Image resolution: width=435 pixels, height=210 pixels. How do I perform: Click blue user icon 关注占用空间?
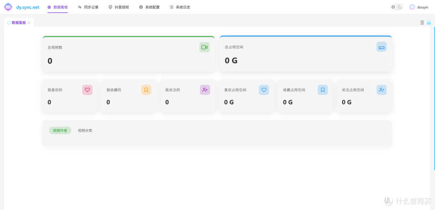381,90
